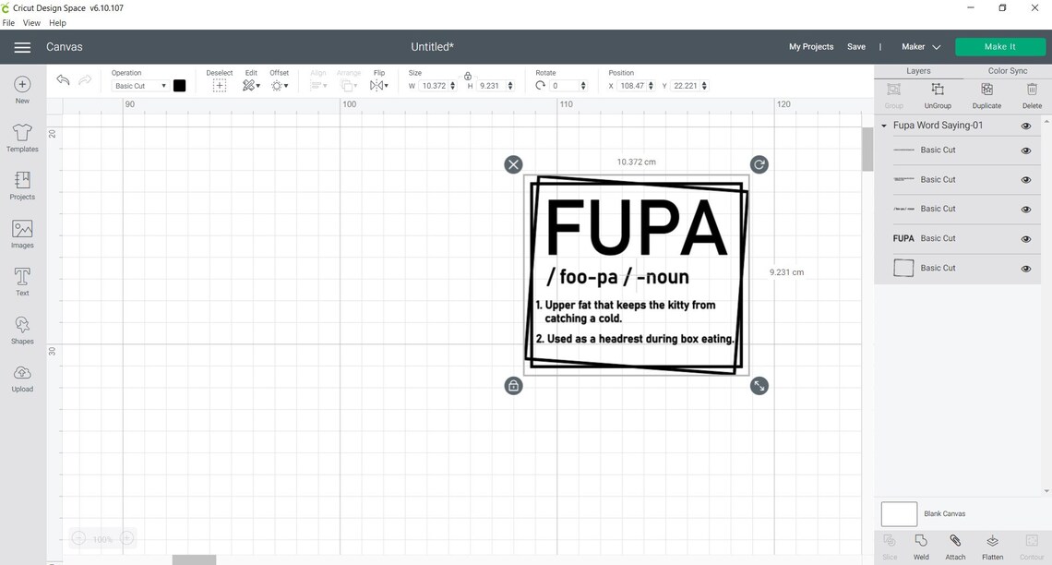Flatten the selected layers
The width and height of the screenshot is (1052, 565).
point(992,545)
